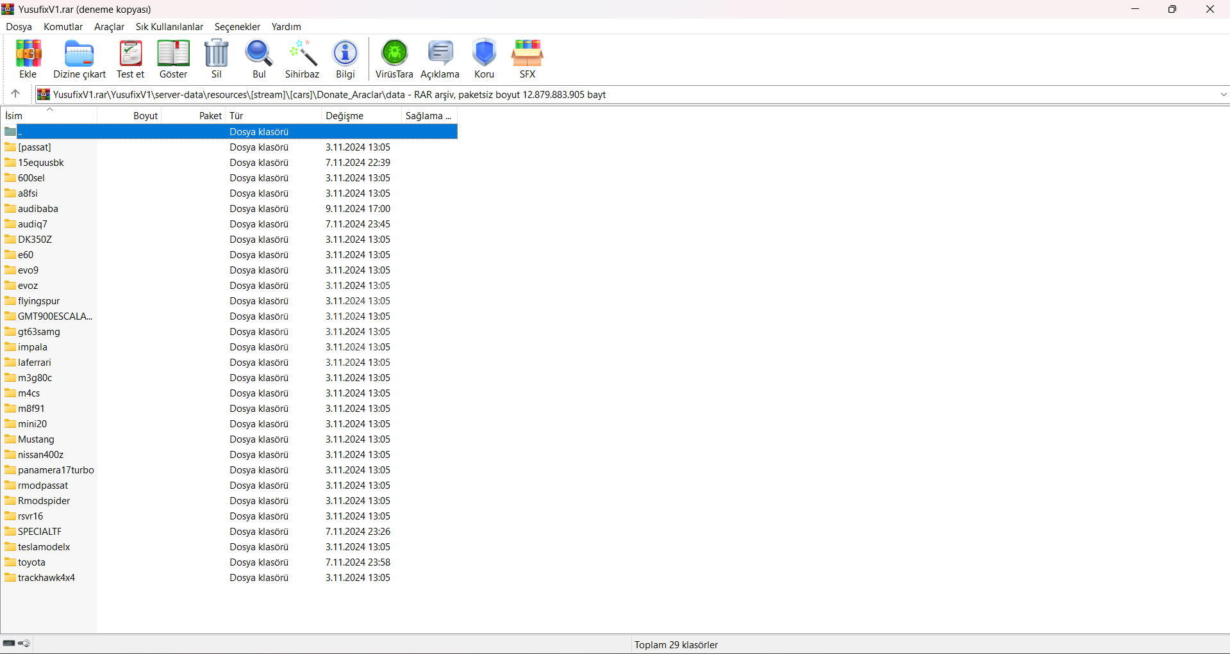Click the Ekle (Add) toolbar icon
This screenshot has width=1230, height=654.
pos(28,59)
